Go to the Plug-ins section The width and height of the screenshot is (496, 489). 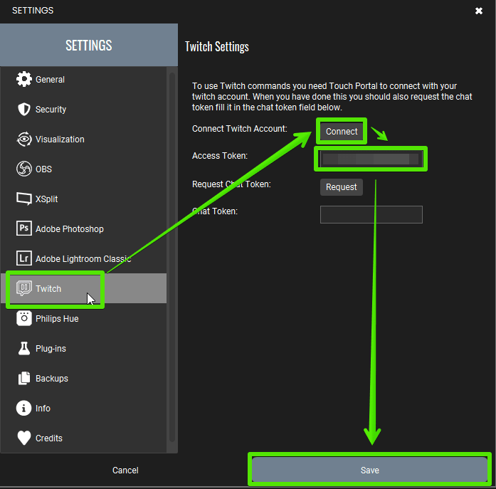tap(83, 348)
